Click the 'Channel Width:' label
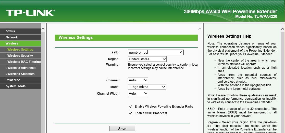The image size is (285, 133). (108, 94)
